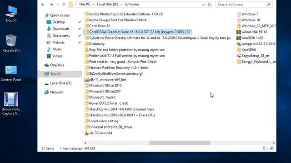The width and height of the screenshot is (291, 163).
Task: Click the vlc-3.0.4-win64 cone icon
Action: (86, 133)
